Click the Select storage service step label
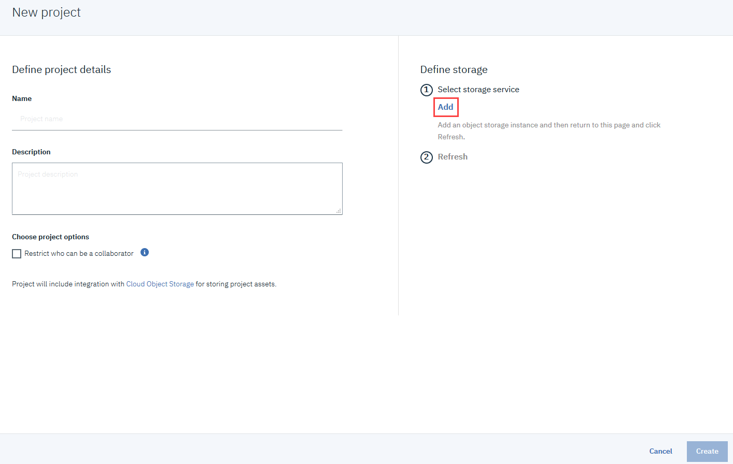Image resolution: width=733 pixels, height=464 pixels. (x=478, y=90)
